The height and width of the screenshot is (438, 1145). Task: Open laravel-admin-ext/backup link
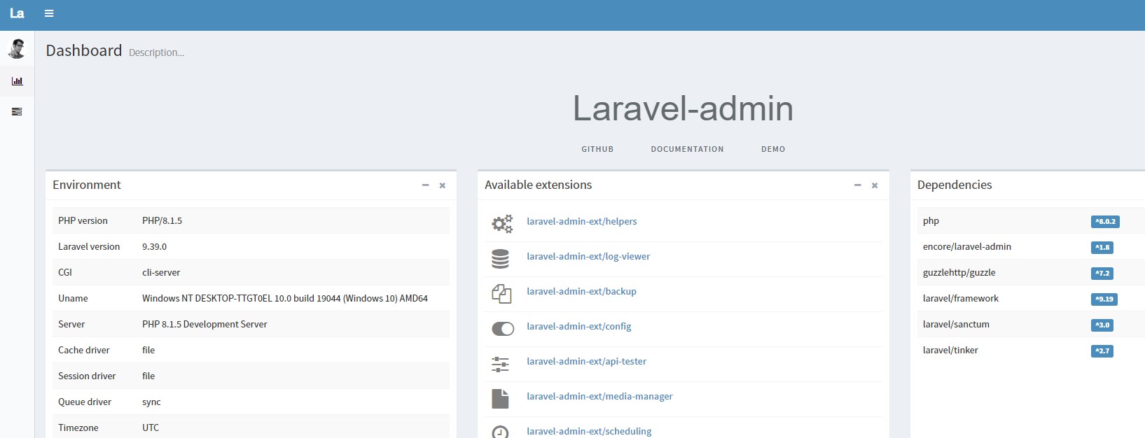pyautogui.click(x=581, y=291)
